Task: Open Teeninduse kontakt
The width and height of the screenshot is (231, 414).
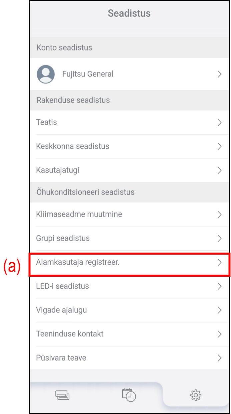Action: pyautogui.click(x=70, y=334)
